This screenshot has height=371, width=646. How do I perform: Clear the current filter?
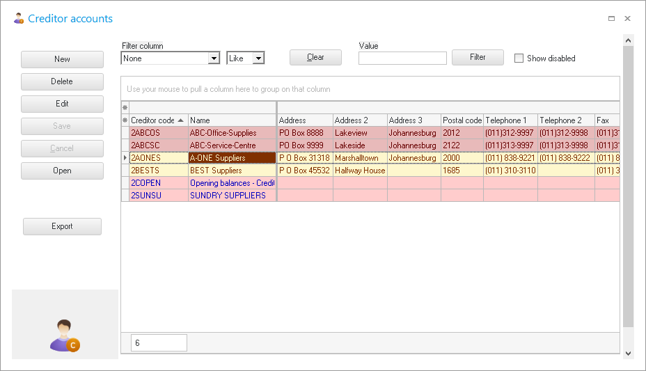click(315, 57)
